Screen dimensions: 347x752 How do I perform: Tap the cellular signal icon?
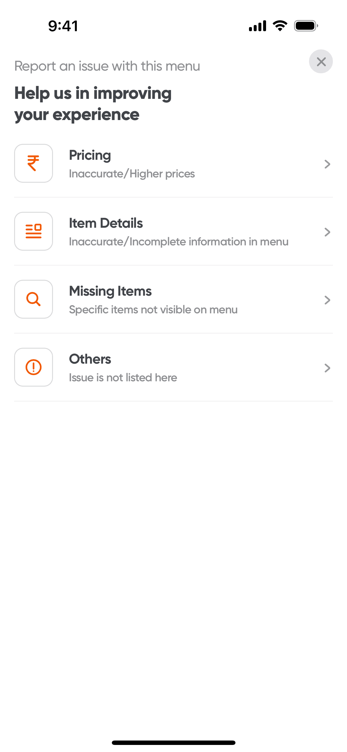point(258,26)
